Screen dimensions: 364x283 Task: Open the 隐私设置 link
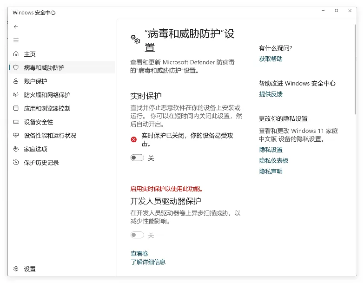(271, 150)
